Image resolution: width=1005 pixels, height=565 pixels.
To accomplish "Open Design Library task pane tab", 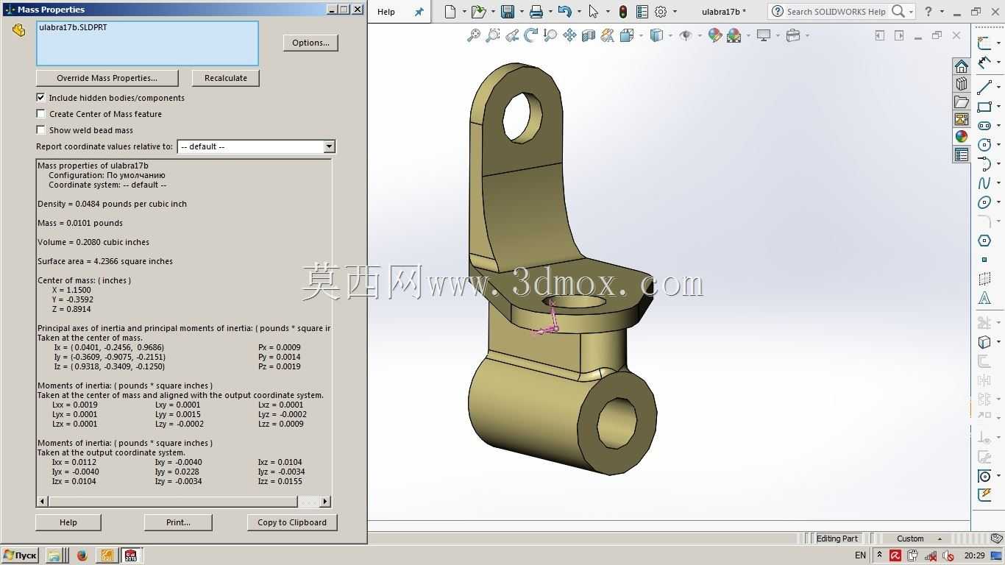I will coord(961,84).
